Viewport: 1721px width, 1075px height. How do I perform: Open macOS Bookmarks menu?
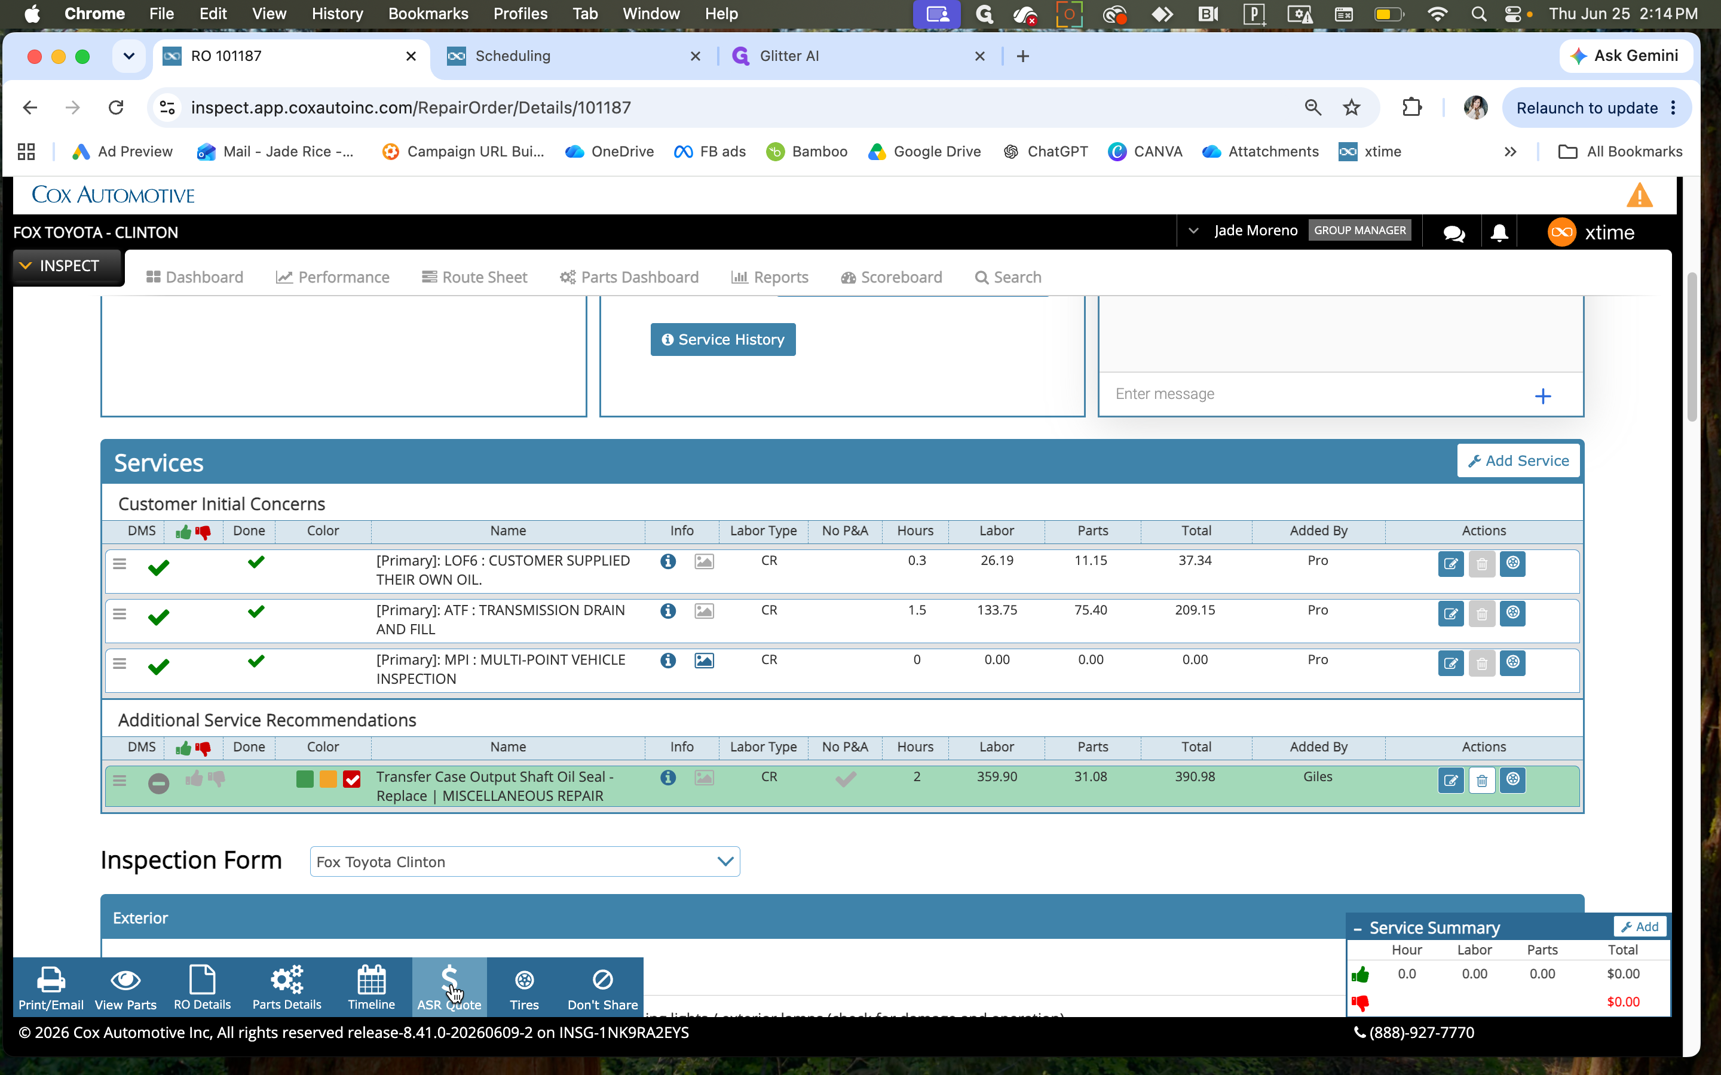pyautogui.click(x=428, y=14)
